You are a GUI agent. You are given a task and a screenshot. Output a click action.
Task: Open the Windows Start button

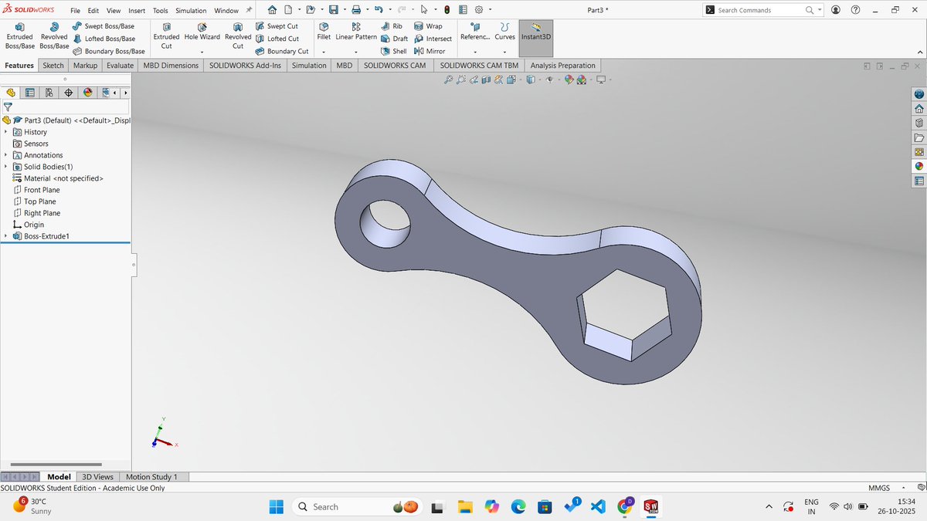pyautogui.click(x=276, y=506)
